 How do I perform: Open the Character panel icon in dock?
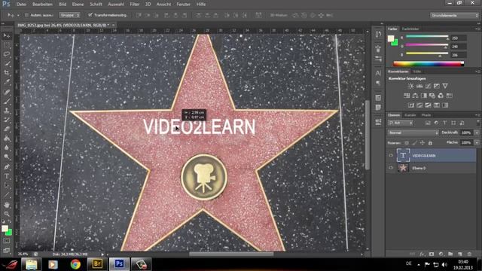[x=378, y=73]
